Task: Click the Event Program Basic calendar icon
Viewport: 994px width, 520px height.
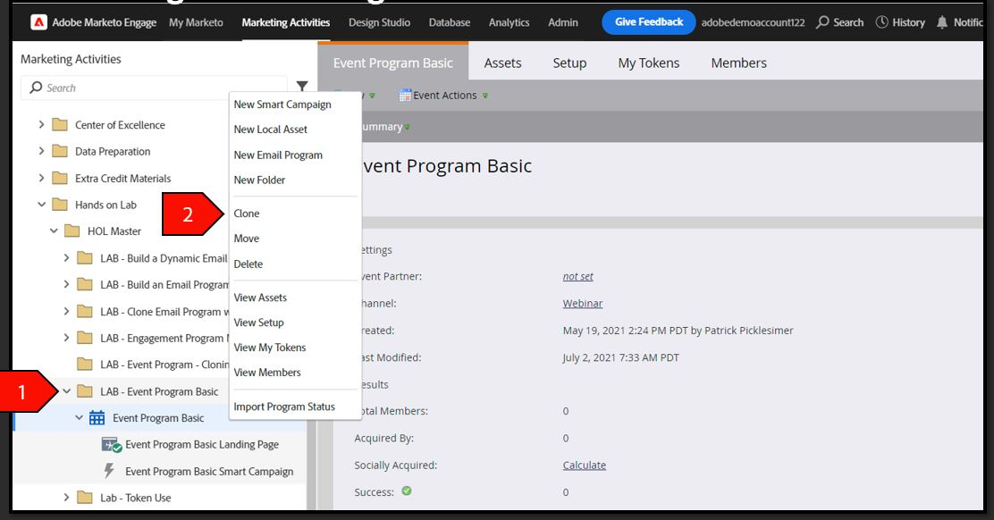Action: click(97, 418)
